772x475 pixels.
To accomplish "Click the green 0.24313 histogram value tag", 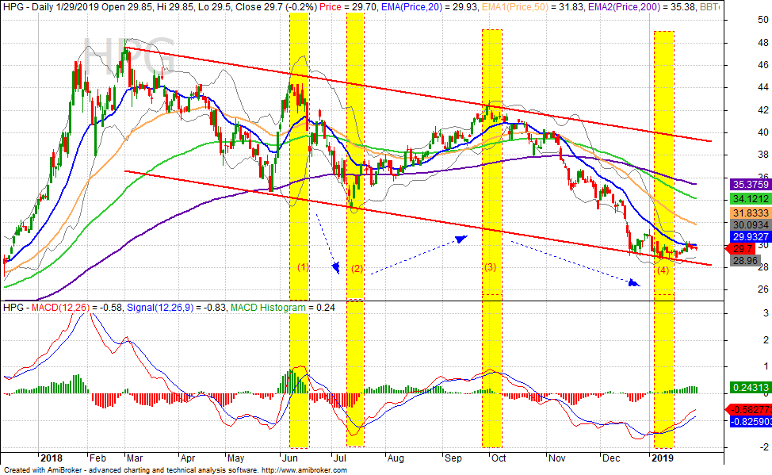I will 749,388.
